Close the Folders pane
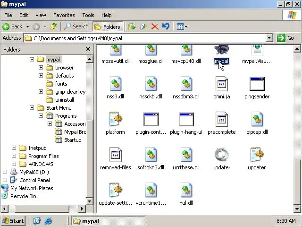 tap(88, 49)
